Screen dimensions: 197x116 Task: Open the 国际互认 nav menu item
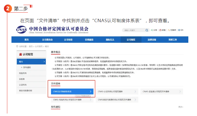(110, 40)
